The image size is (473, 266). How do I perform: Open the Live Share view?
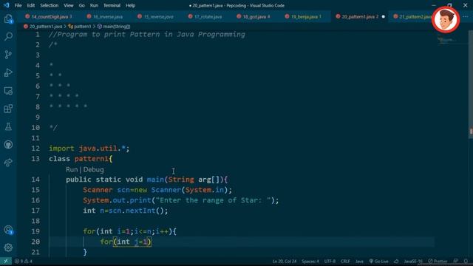8,163
